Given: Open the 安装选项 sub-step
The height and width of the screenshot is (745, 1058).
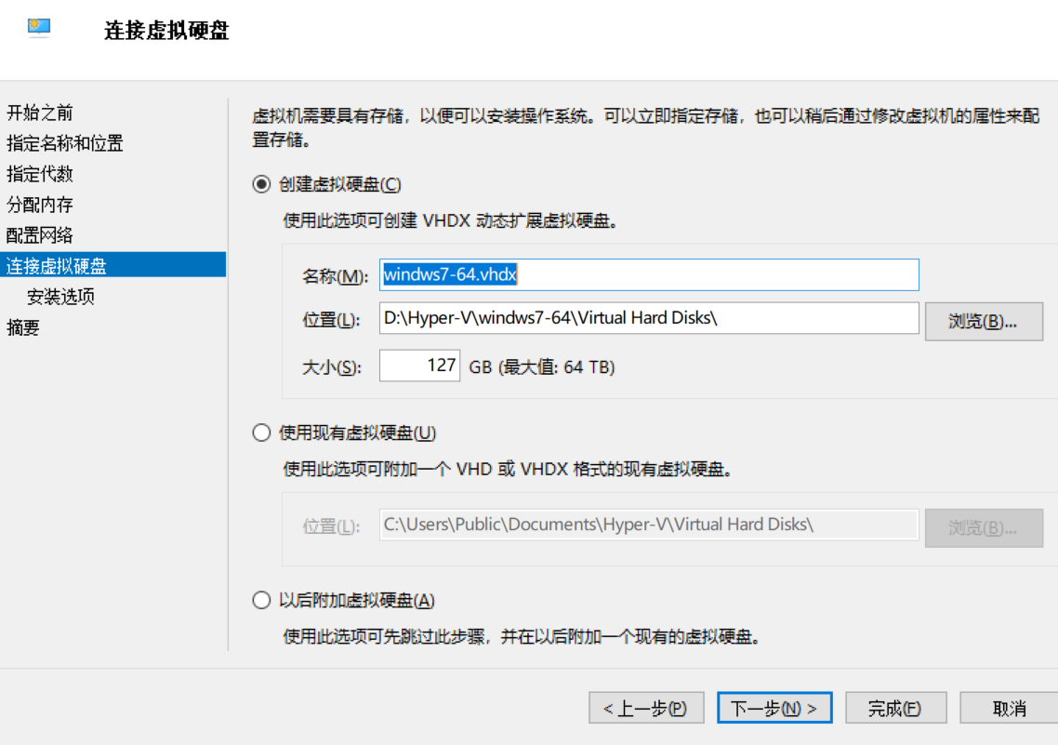Looking at the screenshot, I should pos(60,297).
